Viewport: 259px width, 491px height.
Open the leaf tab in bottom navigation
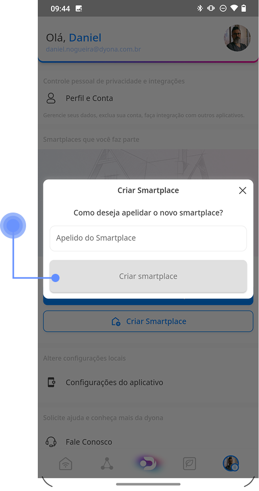tap(190, 463)
